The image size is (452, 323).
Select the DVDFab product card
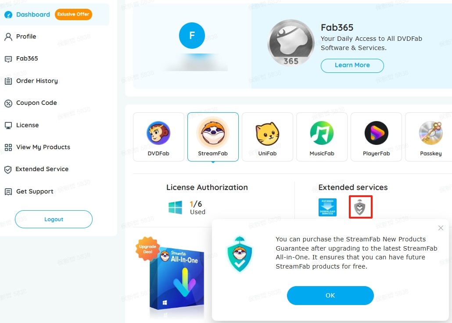tap(158, 137)
